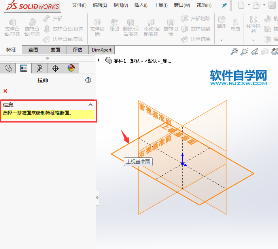Click the Zoom to Area icon

244,52
